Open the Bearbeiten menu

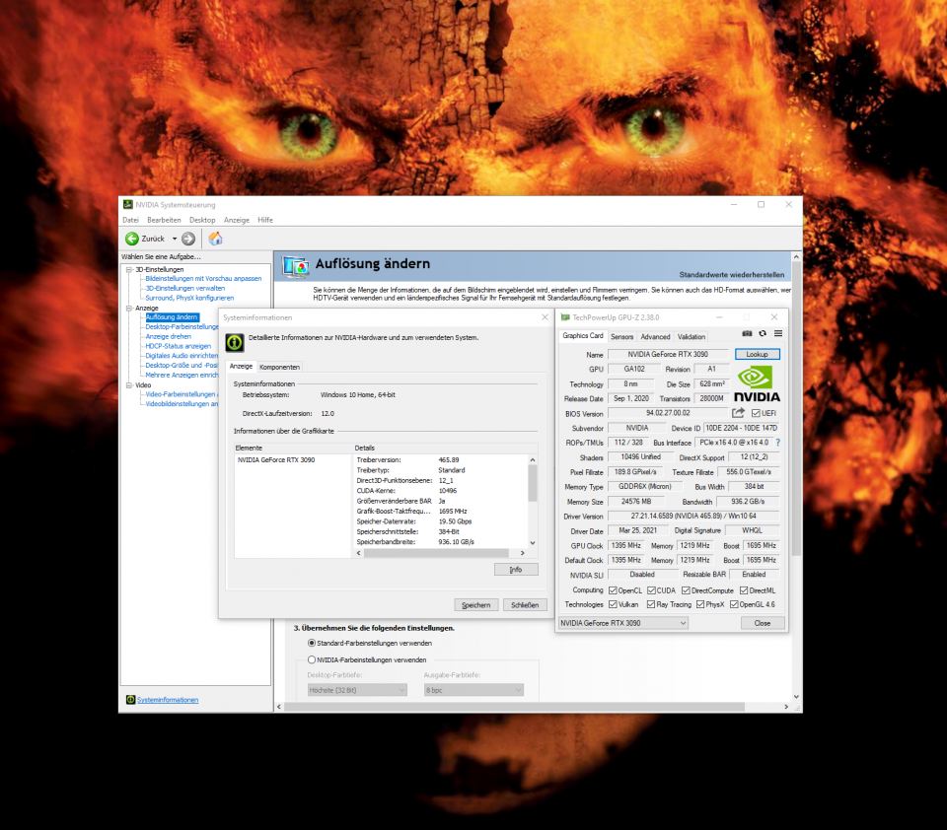165,221
